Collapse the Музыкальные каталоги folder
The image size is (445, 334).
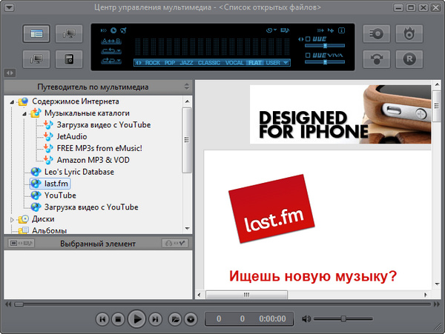25,113
